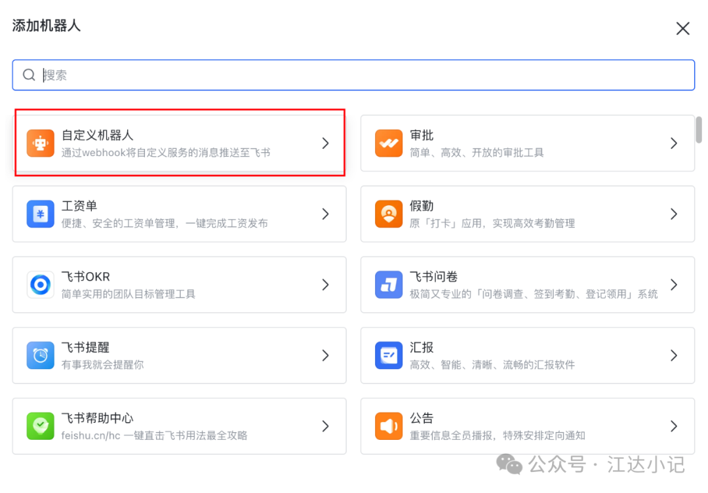Click the 添加机器人 dialog title
708x493 pixels.
pos(47,26)
